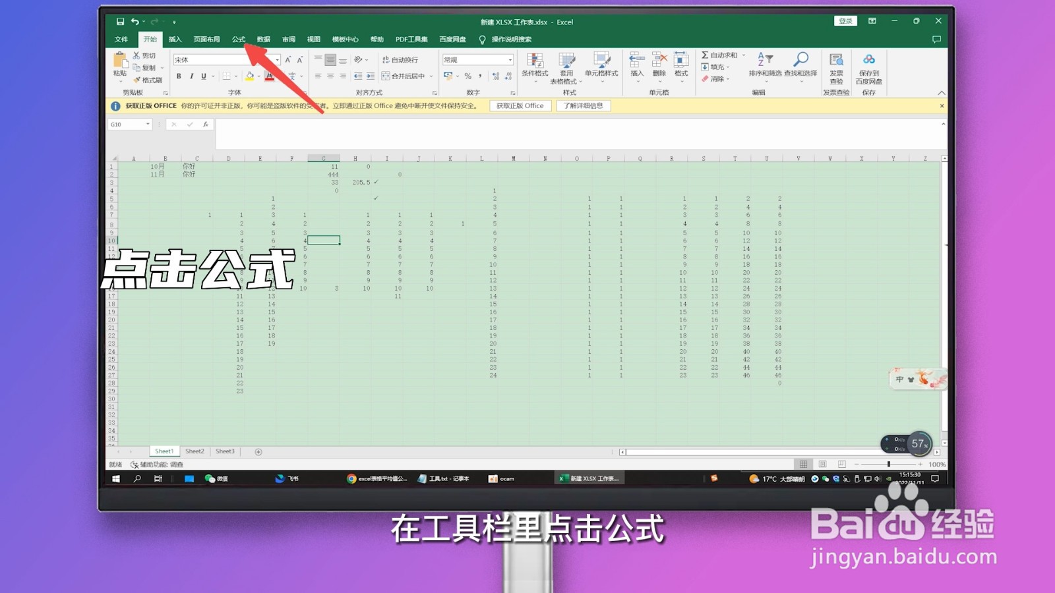Toggle underline formatting with the U icon

tap(204, 76)
